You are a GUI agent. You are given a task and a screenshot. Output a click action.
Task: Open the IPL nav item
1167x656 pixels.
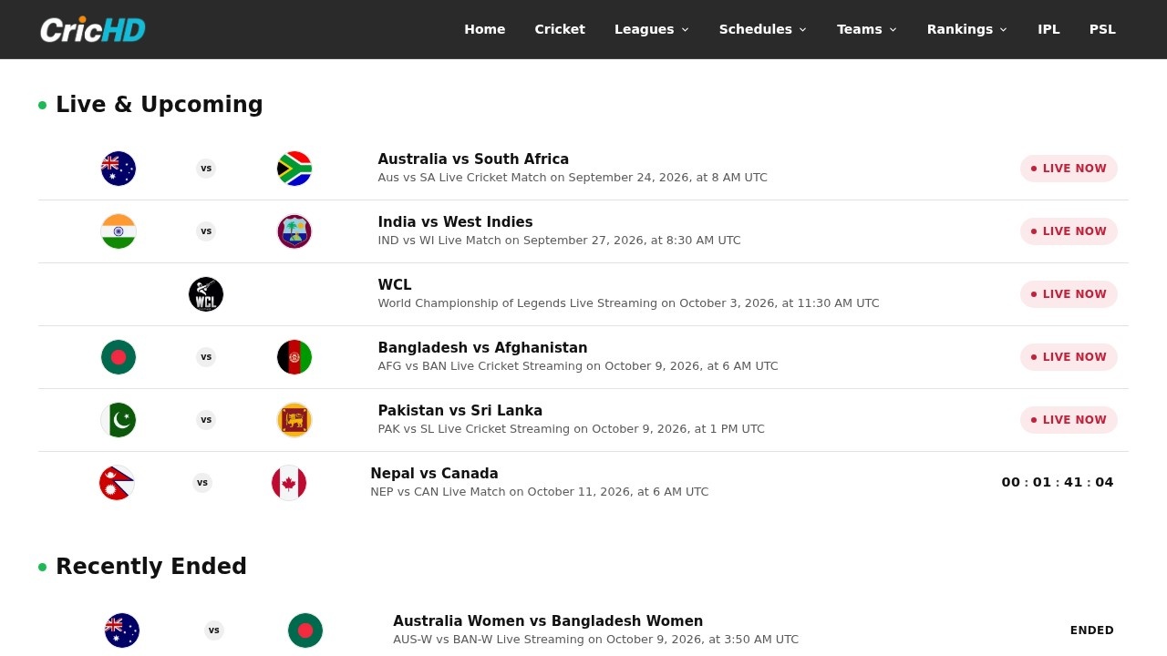pyautogui.click(x=1048, y=29)
